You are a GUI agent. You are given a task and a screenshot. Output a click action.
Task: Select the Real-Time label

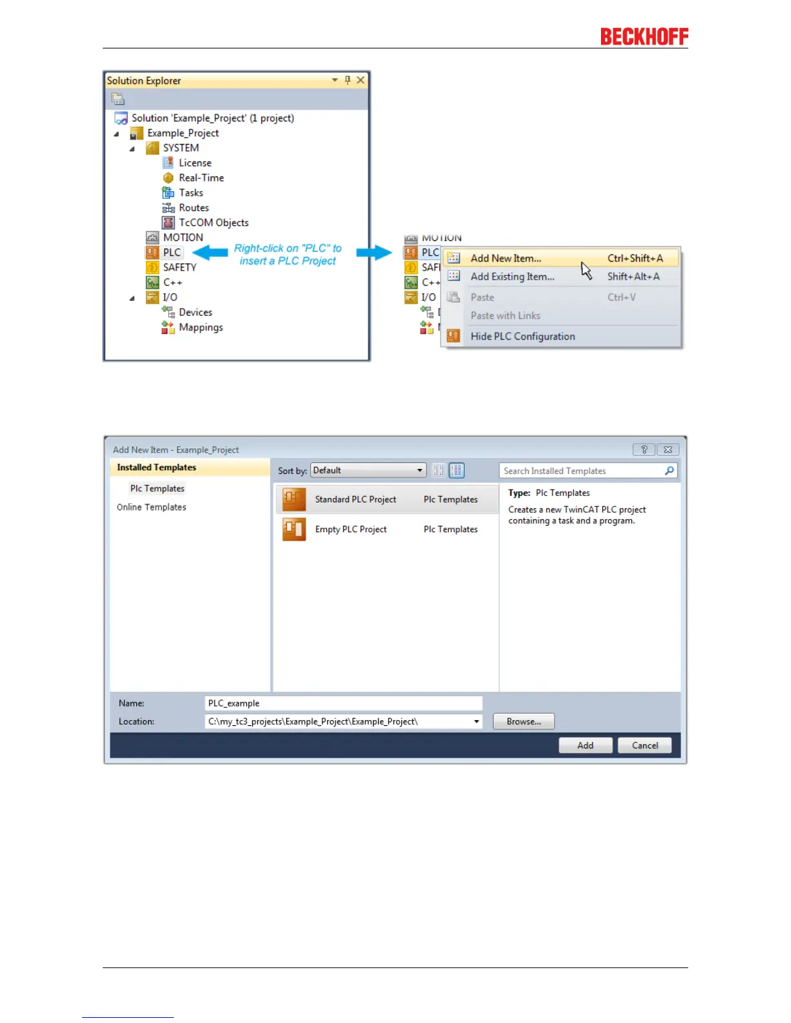tap(202, 178)
